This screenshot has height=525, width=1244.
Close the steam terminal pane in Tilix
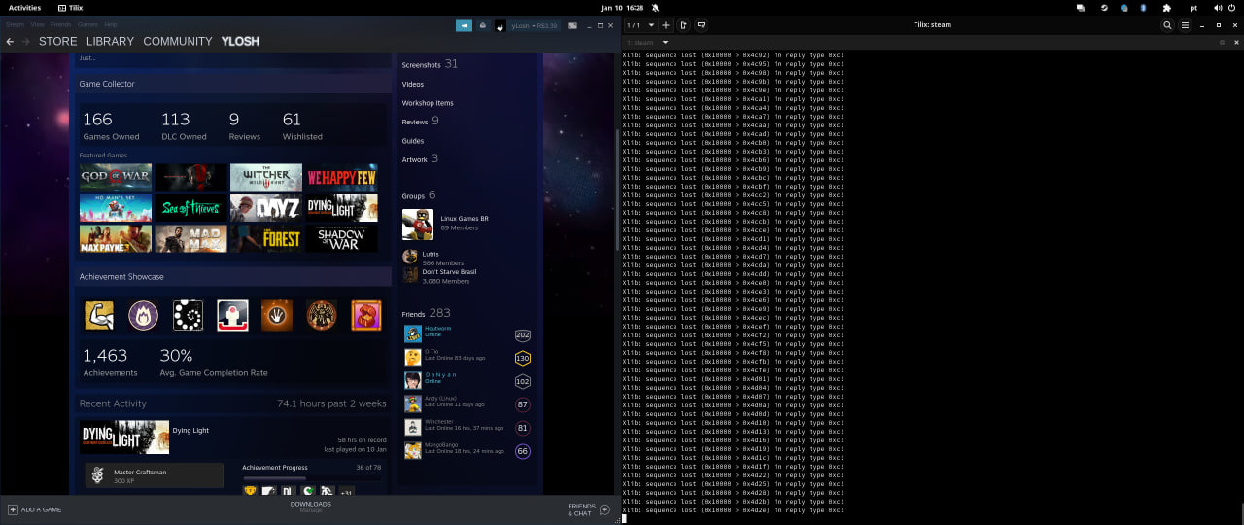point(1235,43)
